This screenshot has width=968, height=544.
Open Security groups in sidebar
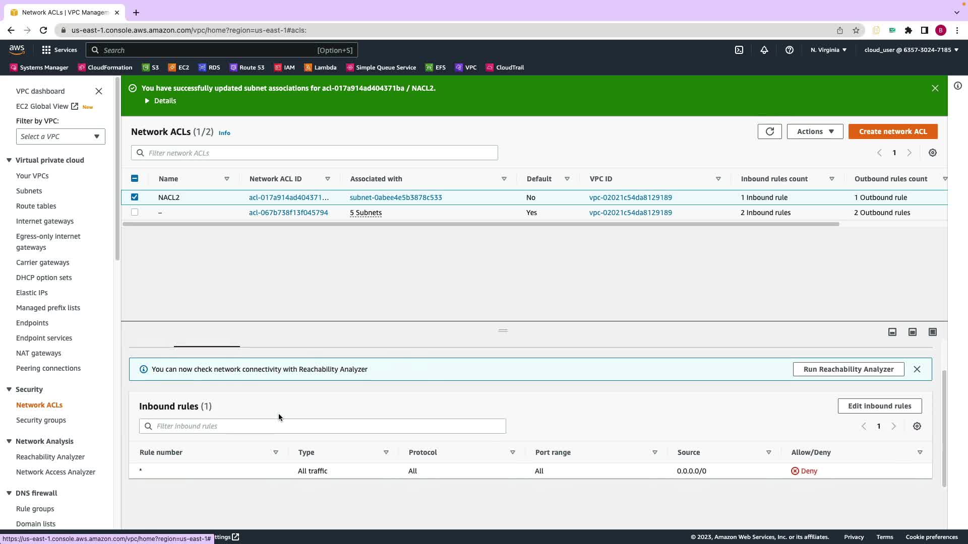pyautogui.click(x=41, y=420)
